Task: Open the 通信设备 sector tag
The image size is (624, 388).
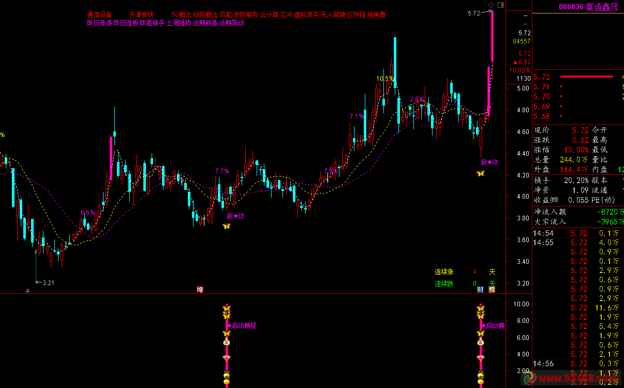Action: 100,15
